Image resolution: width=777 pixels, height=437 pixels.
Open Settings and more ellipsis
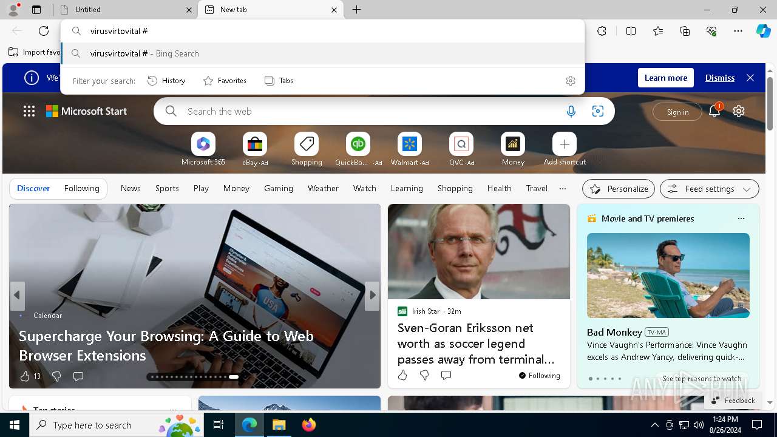point(738,31)
